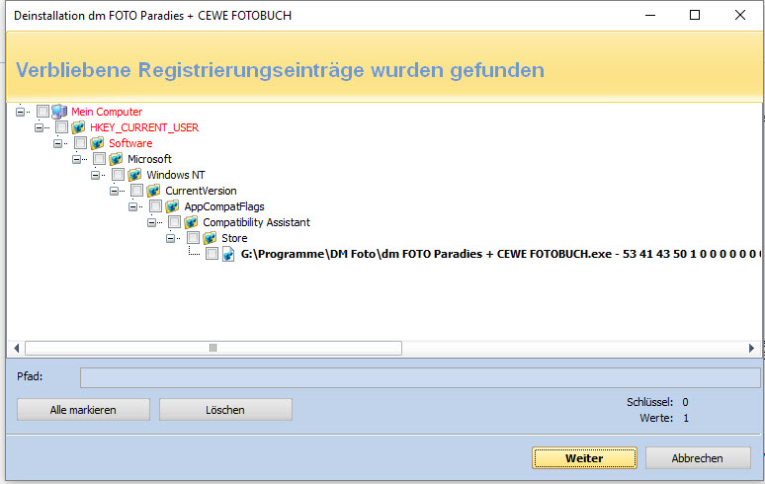
Task: Collapse the Store tree node
Action: pyautogui.click(x=170, y=239)
